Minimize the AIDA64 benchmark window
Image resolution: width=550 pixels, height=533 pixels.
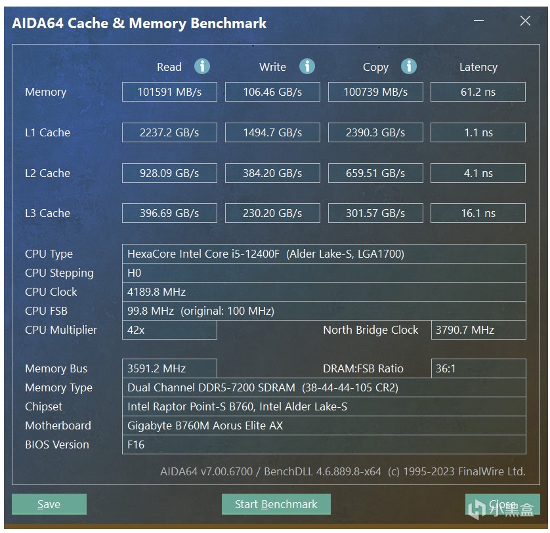pyautogui.click(x=479, y=21)
